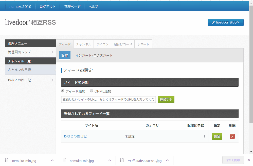Select the OPML追加 radio button
The height and width of the screenshot is (166, 253).
pyautogui.click(x=92, y=91)
